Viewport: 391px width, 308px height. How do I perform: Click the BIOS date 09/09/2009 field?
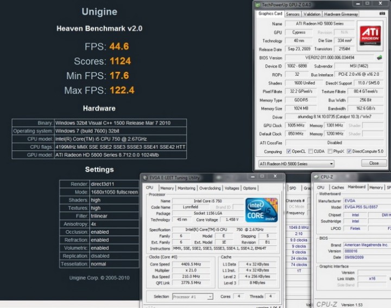367,257
